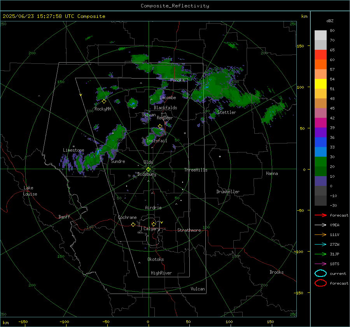The height and width of the screenshot is (327, 350).
Task: Click the Olds city label
Action: (x=148, y=162)
